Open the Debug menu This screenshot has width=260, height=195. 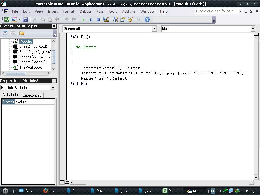pos(85,11)
